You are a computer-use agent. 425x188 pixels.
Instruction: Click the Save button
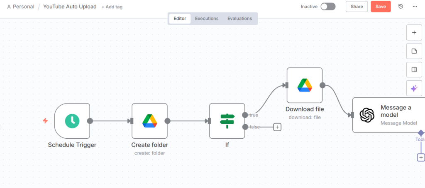pyautogui.click(x=381, y=7)
